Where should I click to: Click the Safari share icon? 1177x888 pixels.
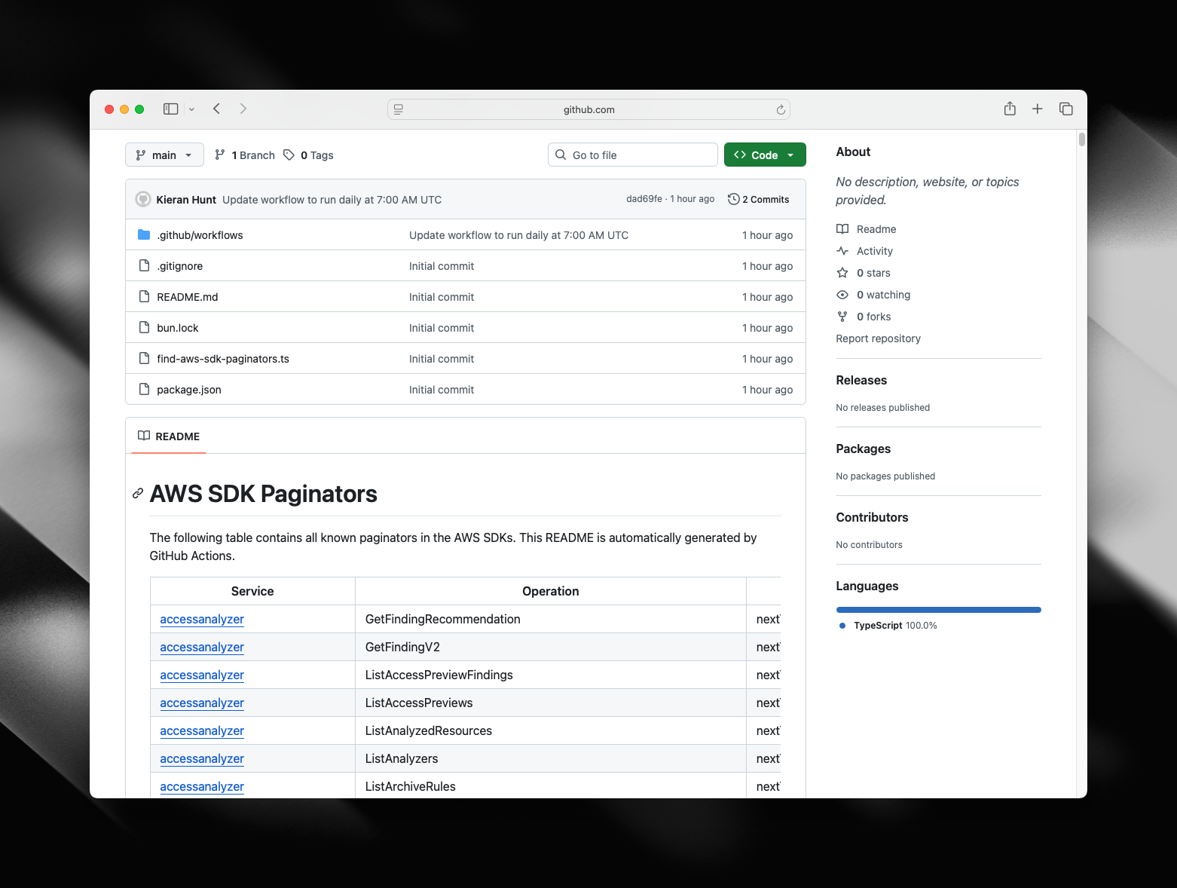[1010, 109]
